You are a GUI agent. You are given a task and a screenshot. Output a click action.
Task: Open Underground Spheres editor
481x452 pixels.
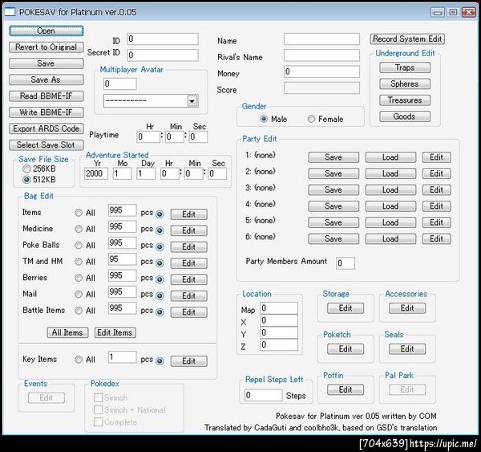tap(405, 83)
